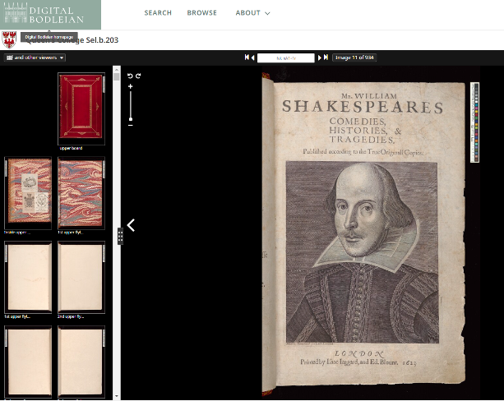Click the thumbnail scrollbar thumb
The image size is (504, 401).
pyautogui.click(x=117, y=76)
